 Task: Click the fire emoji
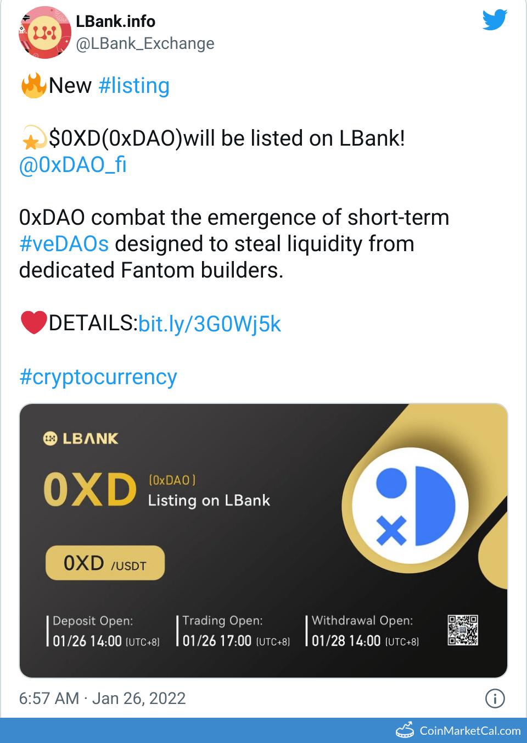pyautogui.click(x=33, y=86)
